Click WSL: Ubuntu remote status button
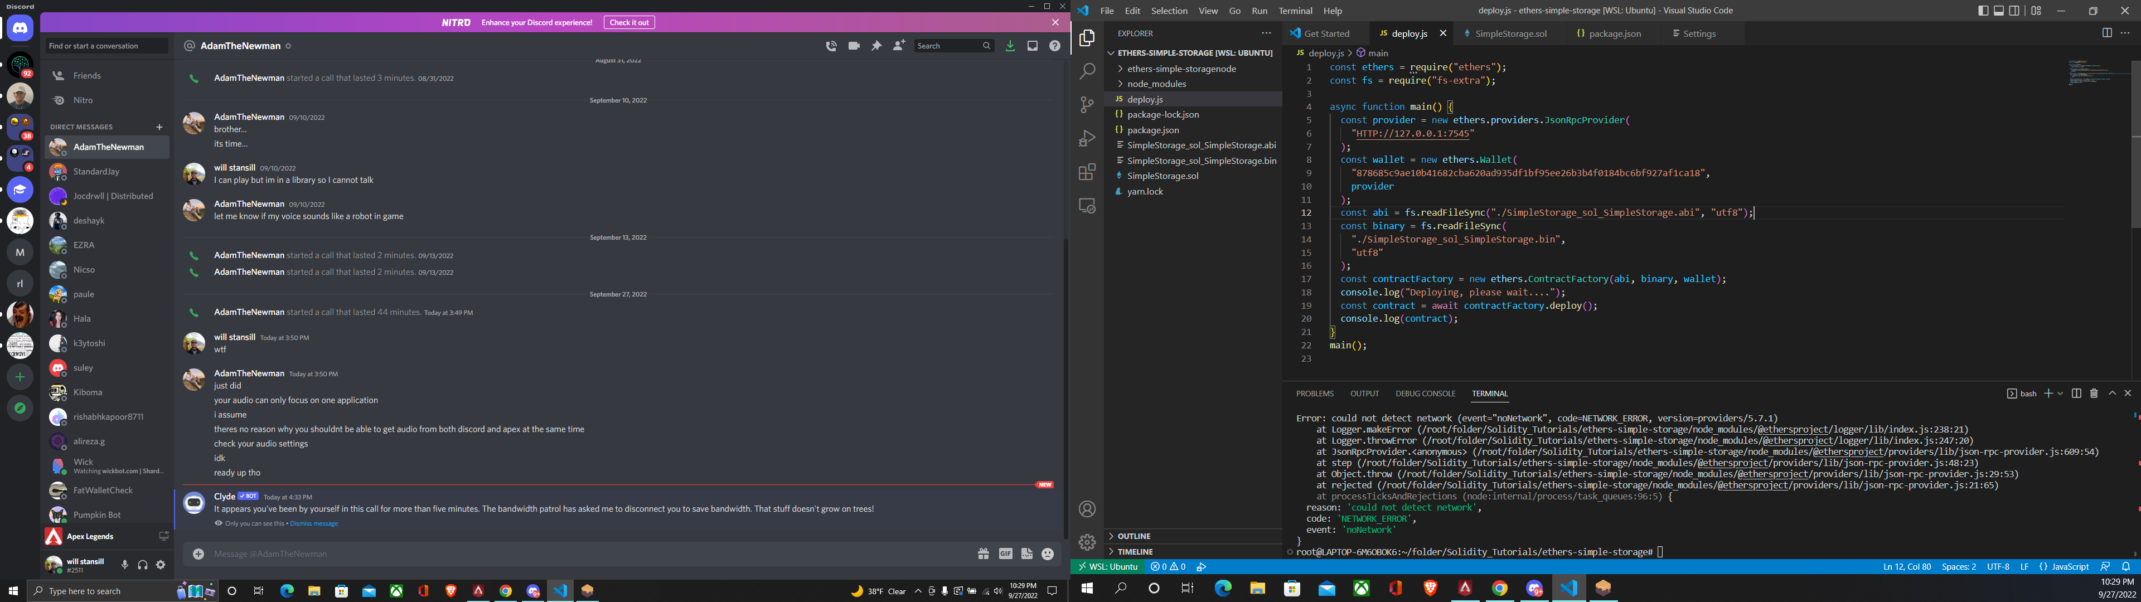Viewport: 2141px width, 602px height. [x=1108, y=567]
